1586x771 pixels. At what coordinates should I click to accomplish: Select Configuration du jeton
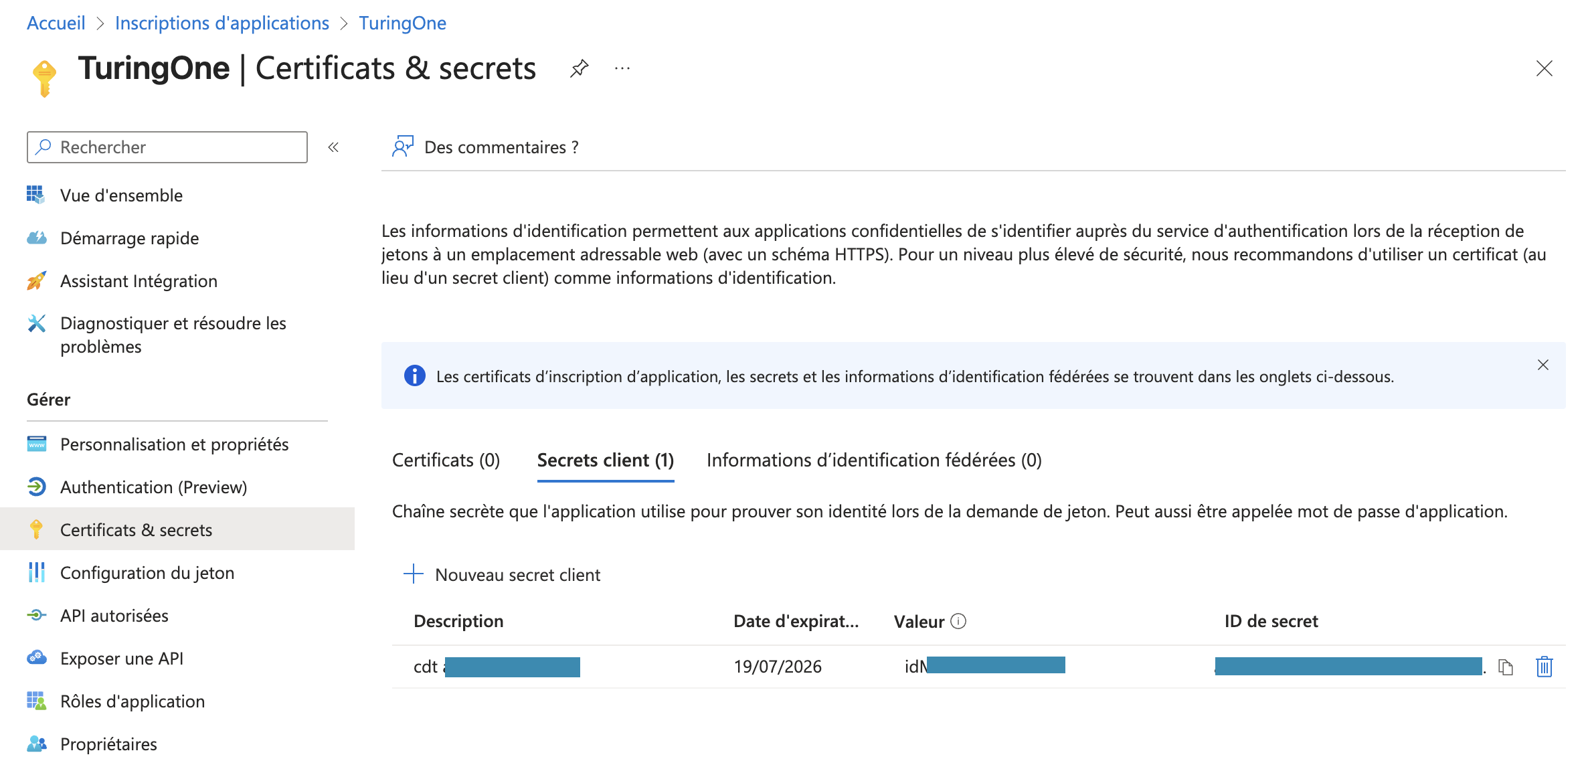tap(147, 573)
